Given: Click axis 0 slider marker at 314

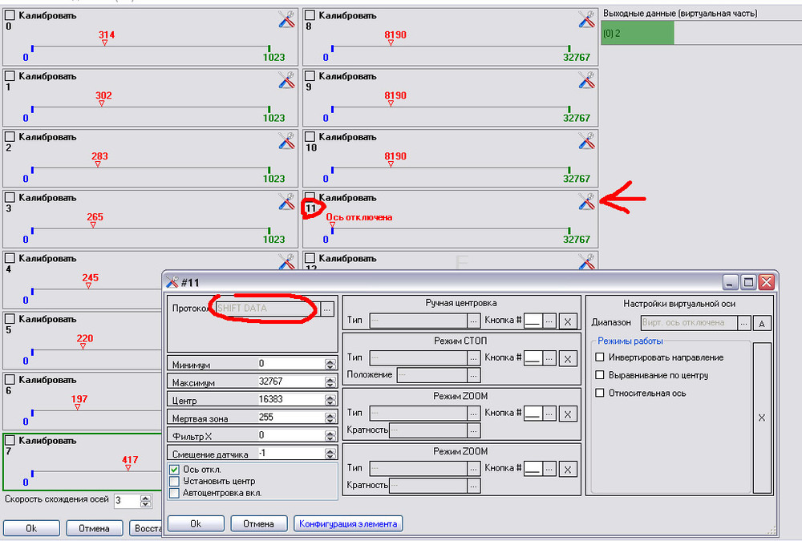Looking at the screenshot, I should pos(104,43).
